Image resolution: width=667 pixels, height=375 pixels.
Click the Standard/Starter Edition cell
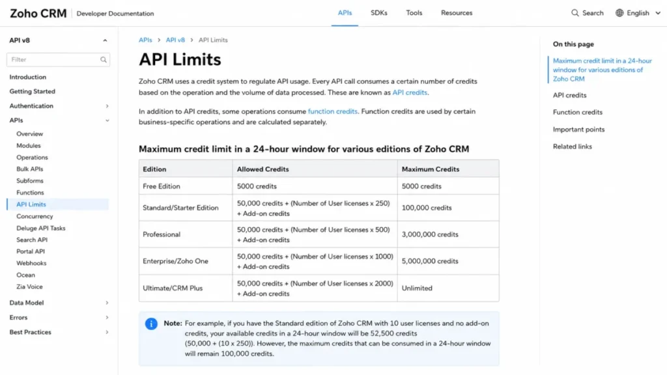pyautogui.click(x=186, y=208)
